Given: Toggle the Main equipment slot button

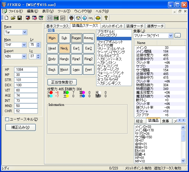Looking at the screenshot, I should (x=52, y=38).
